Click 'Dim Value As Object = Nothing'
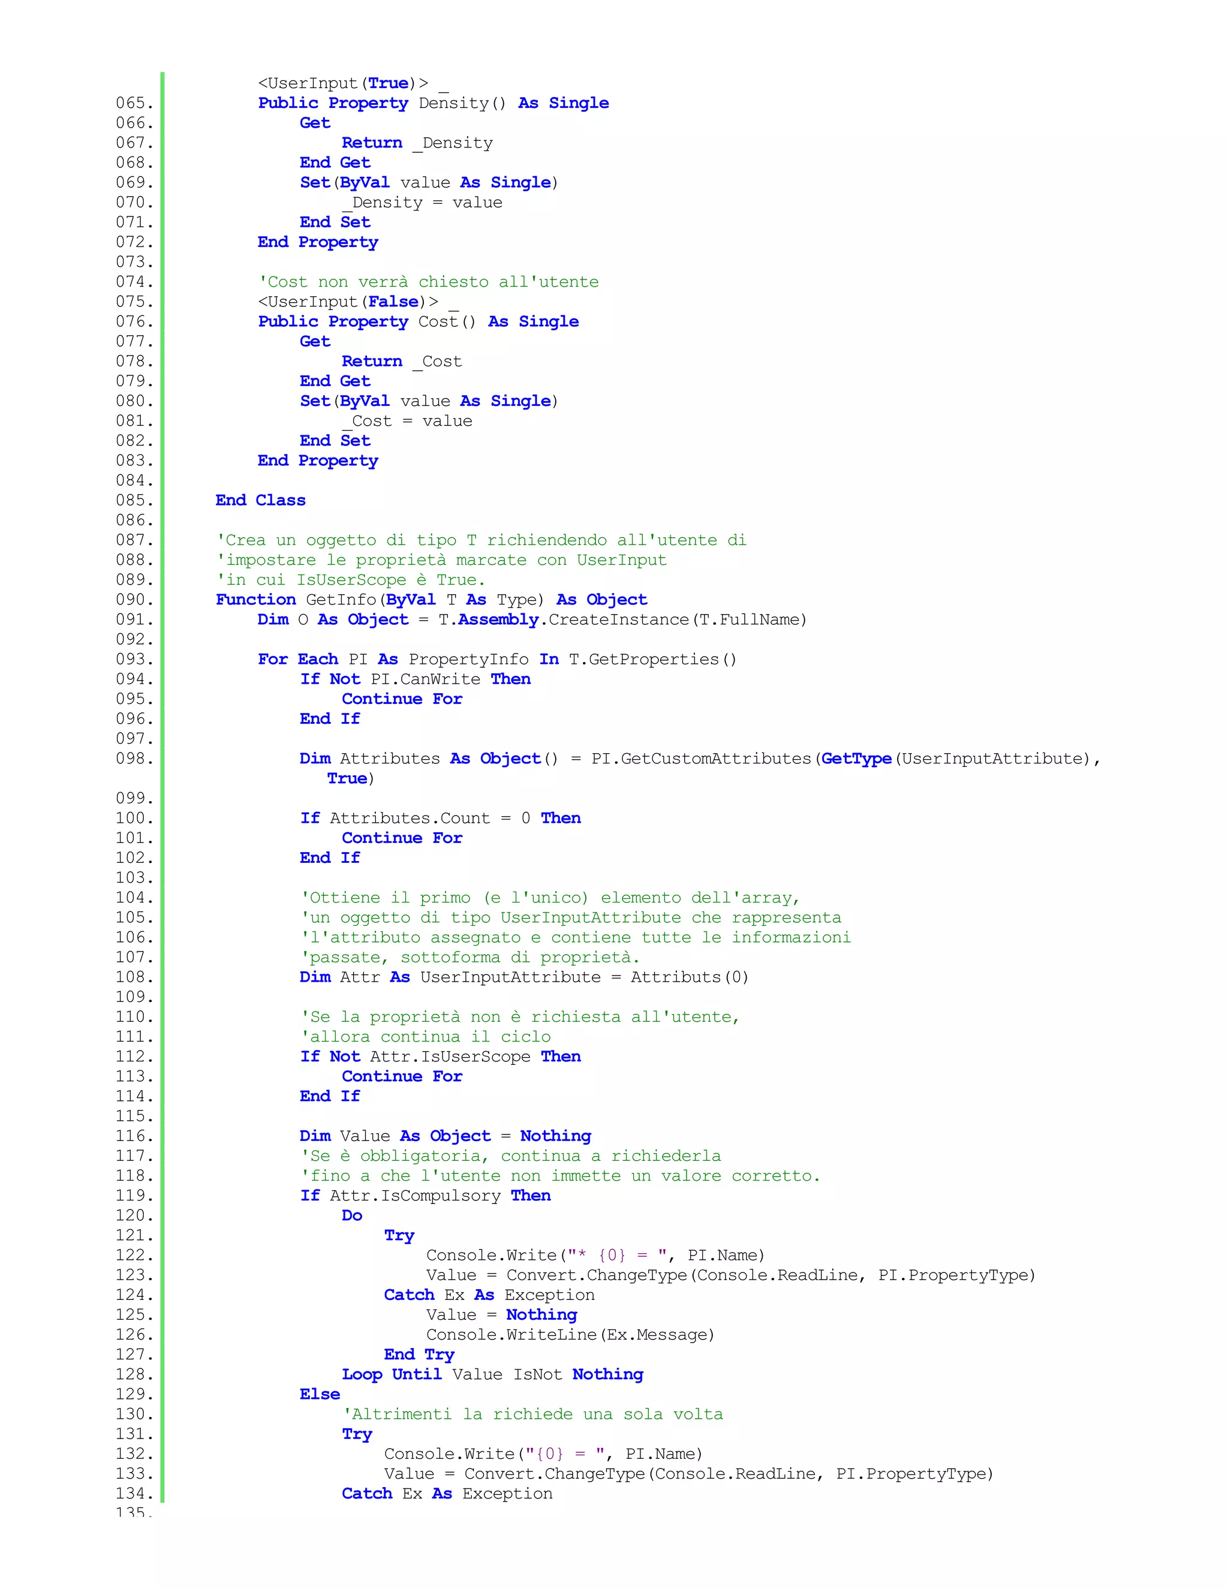This screenshot has height=1589, width=1228. point(446,1136)
